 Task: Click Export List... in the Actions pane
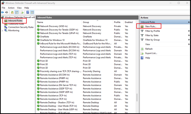click(x=151, y=53)
